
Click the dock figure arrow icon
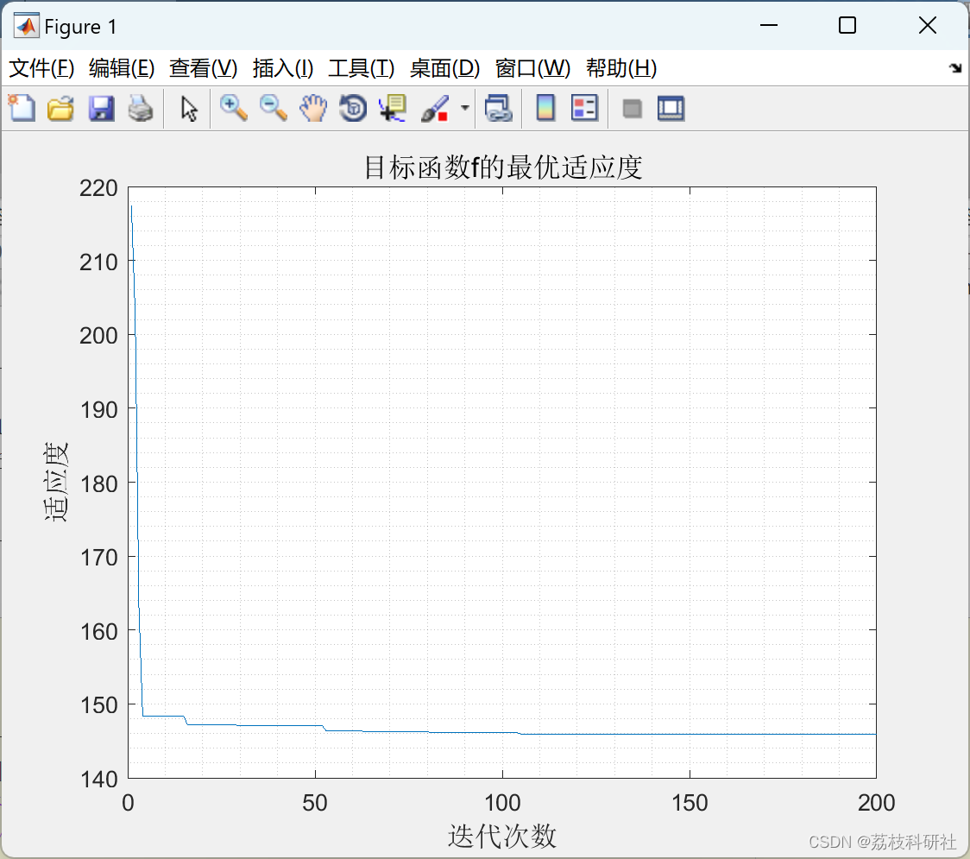[x=956, y=68]
